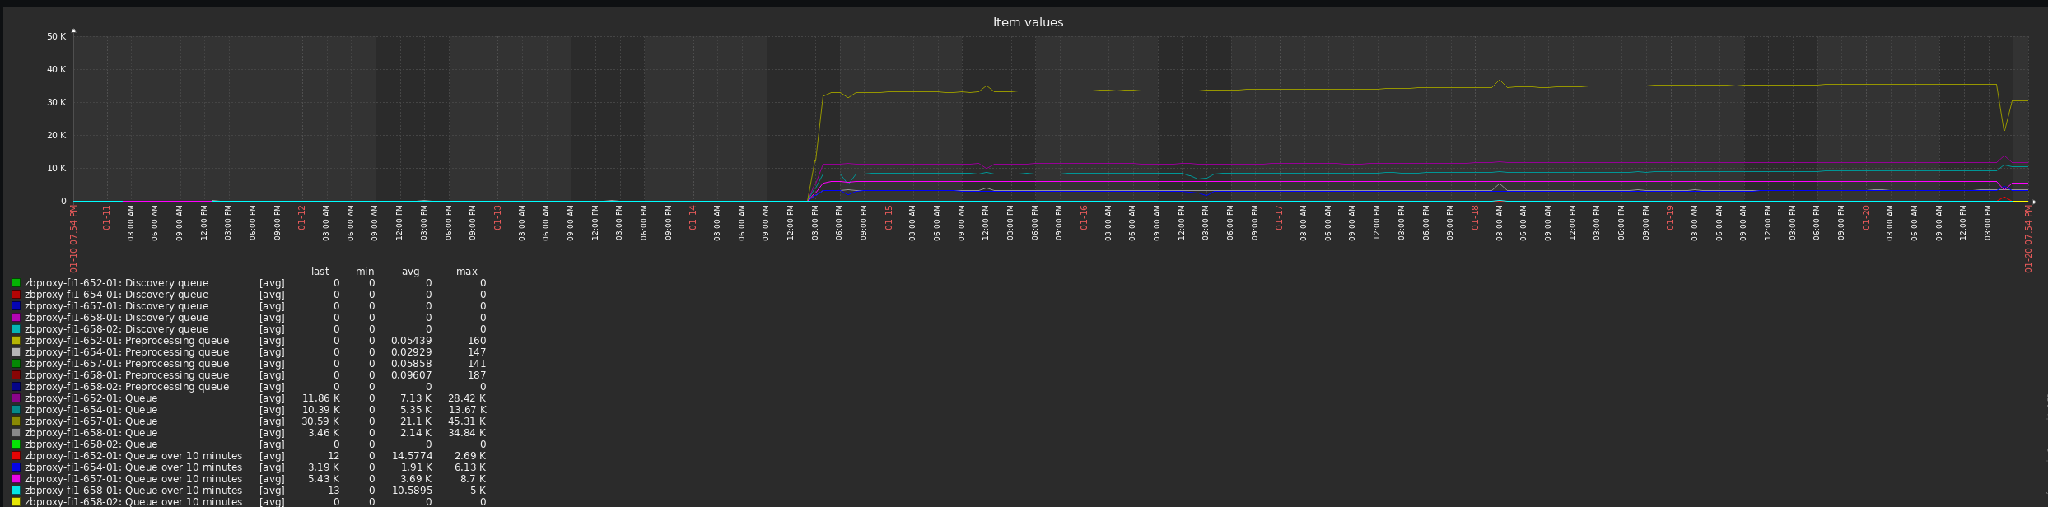Image resolution: width=2048 pixels, height=507 pixels.
Task: Click cyan swatch for zbproxy-fi1-658-01 Queue over 10 minutes
Action: coord(16,491)
